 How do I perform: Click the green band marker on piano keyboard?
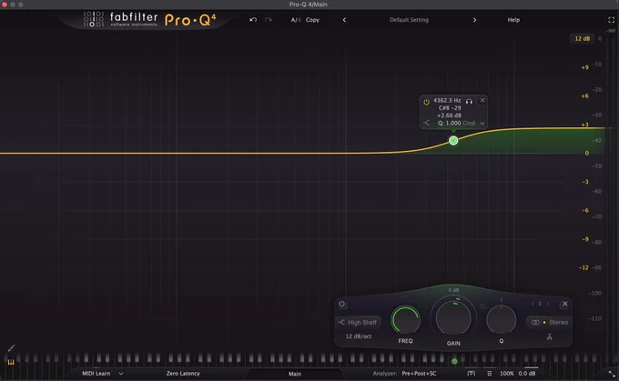click(x=454, y=361)
